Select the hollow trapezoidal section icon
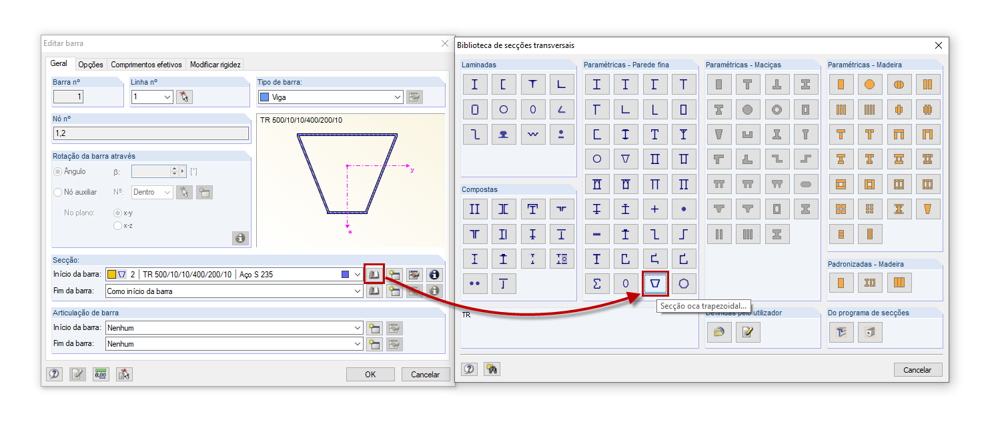Image resolution: width=992 pixels, height=434 pixels. (x=655, y=283)
